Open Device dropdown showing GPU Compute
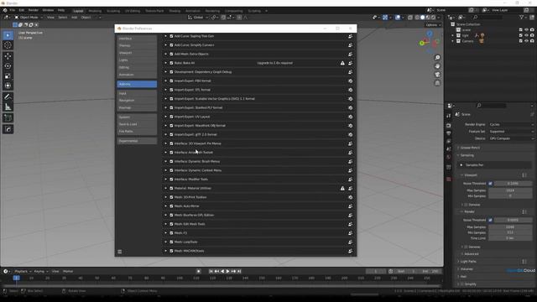Viewport: 537px width, 302px height. (511, 138)
